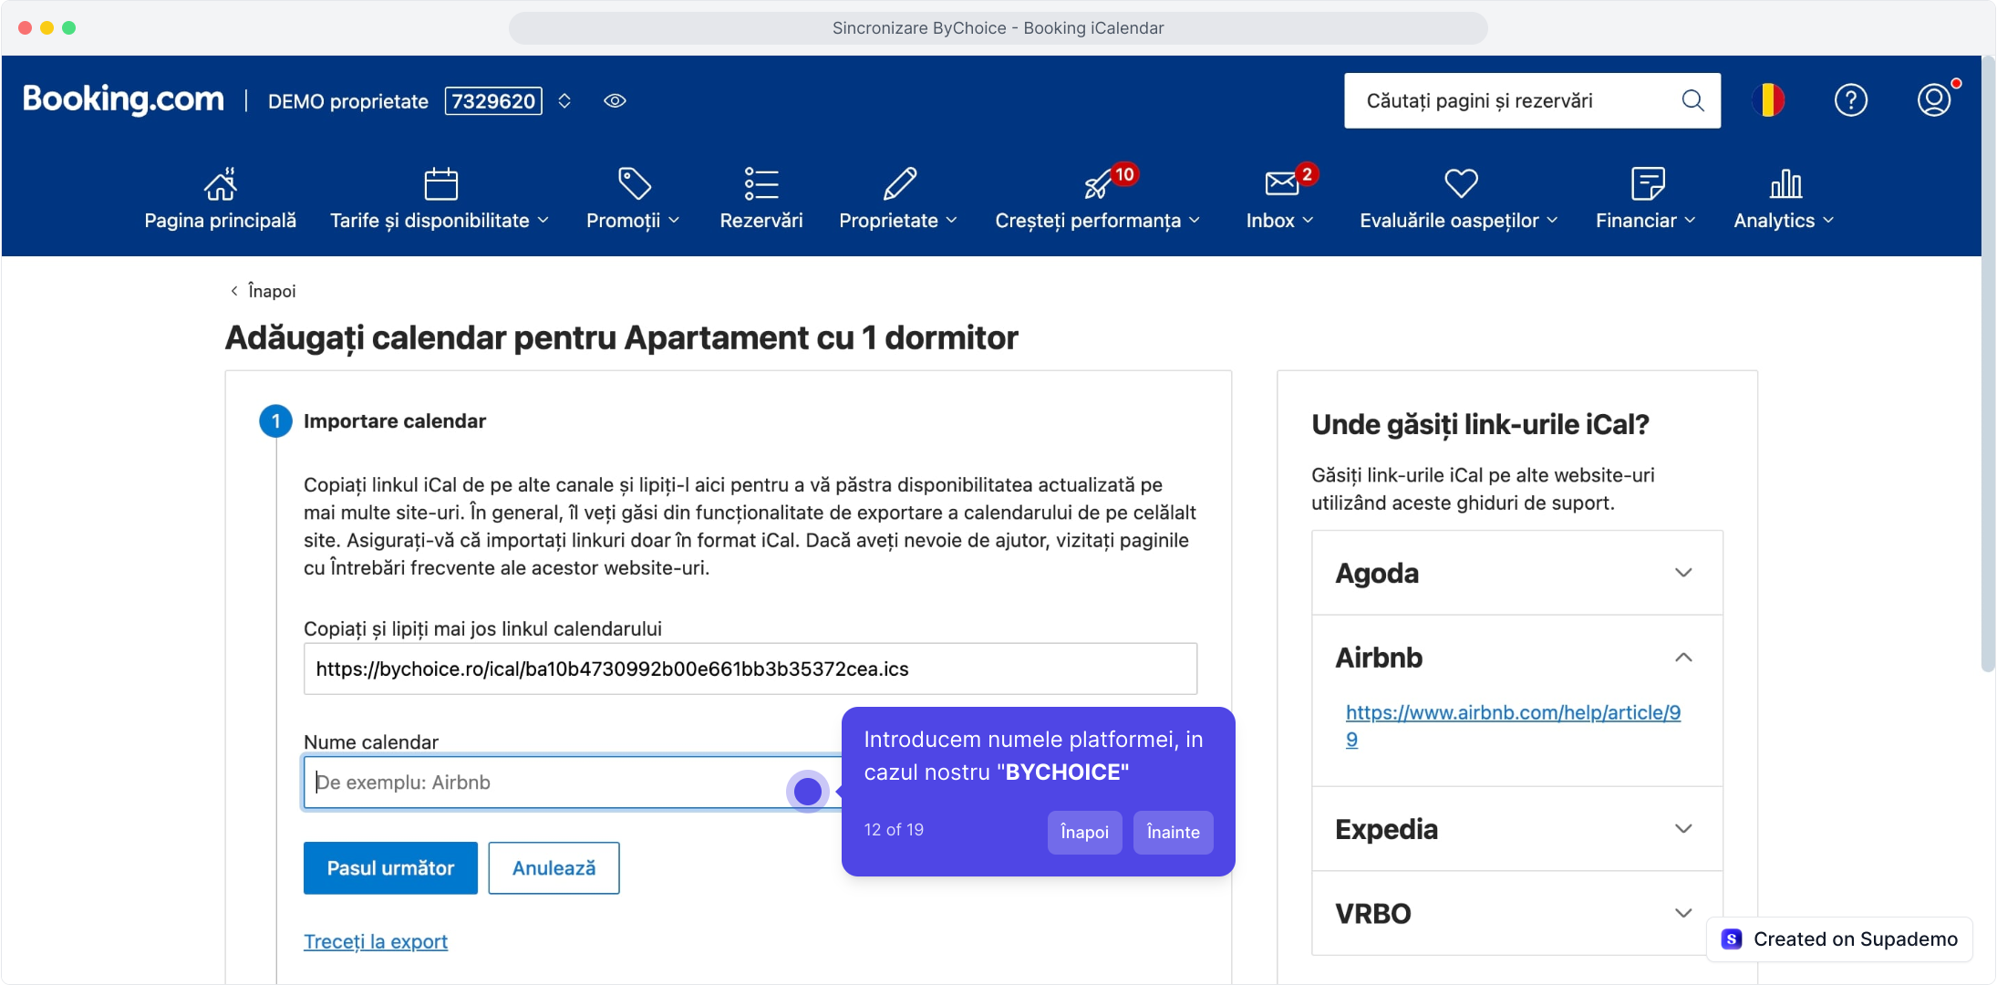The width and height of the screenshot is (1997, 985).
Task: Open the user account profile icon
Action: pos(1933,100)
